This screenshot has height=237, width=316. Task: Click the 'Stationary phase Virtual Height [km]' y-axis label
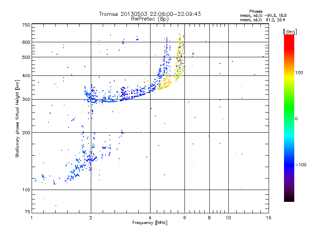tap(17, 119)
